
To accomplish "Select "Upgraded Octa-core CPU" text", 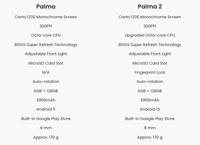I will [150, 35].
